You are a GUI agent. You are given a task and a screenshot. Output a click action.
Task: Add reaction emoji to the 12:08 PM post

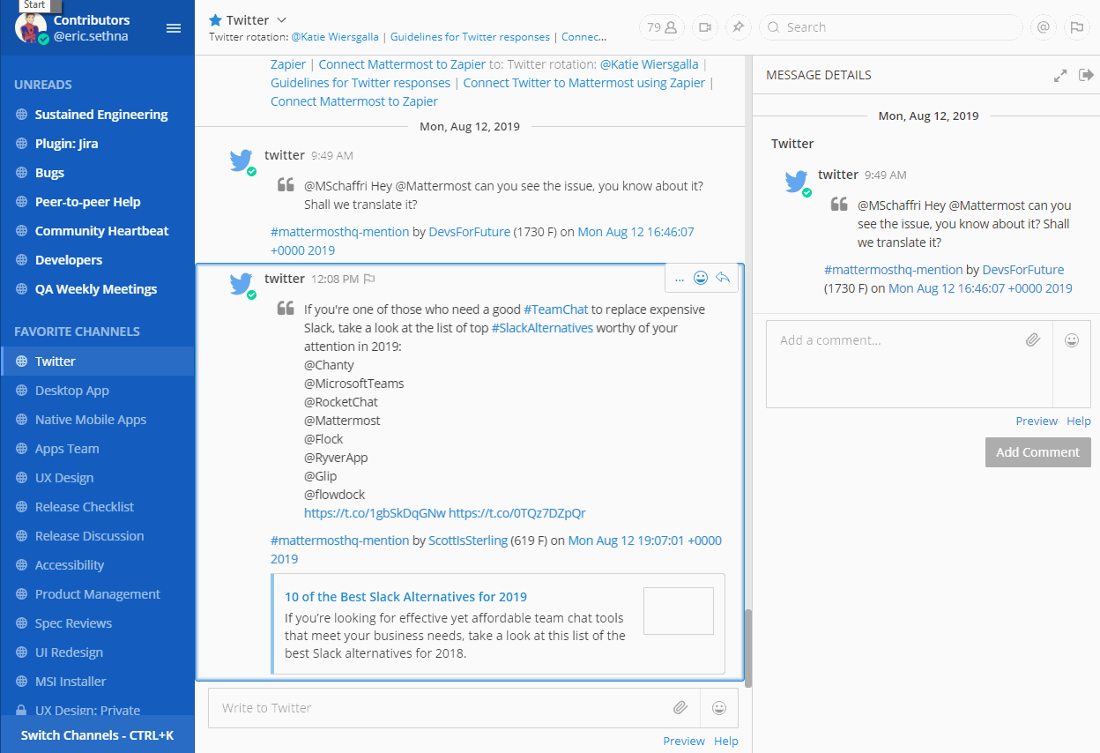tap(701, 278)
